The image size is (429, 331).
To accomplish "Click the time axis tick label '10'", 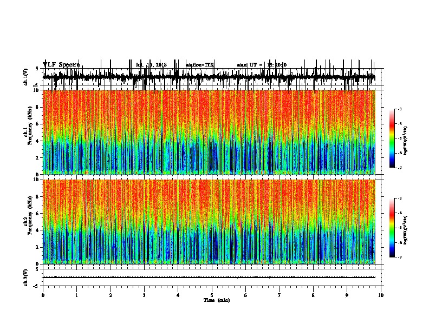I will pos(381,295).
